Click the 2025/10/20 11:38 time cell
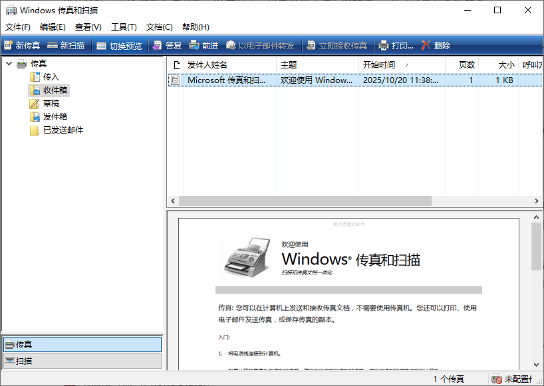The image size is (544, 386). click(x=400, y=80)
